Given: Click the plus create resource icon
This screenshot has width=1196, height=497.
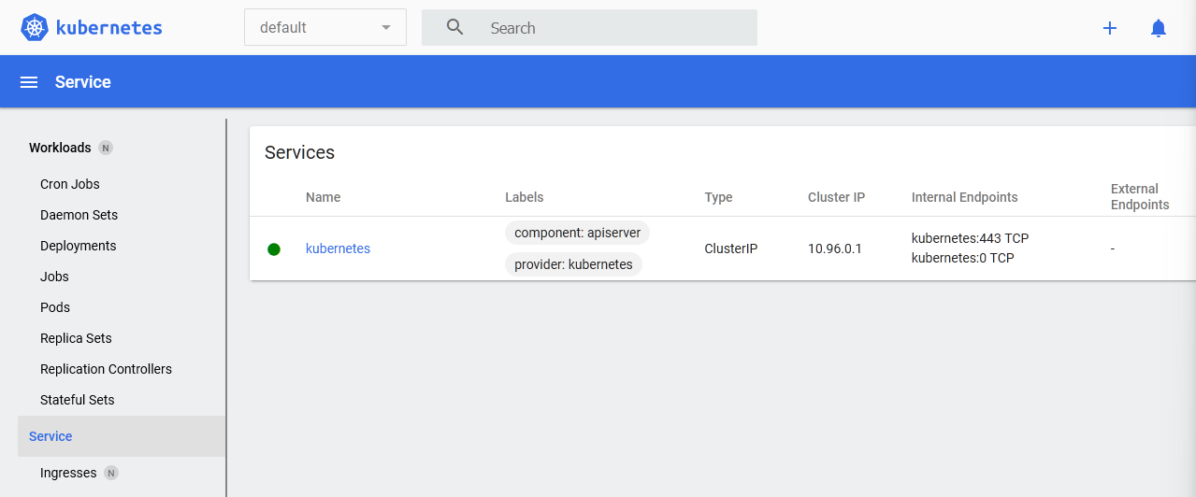Looking at the screenshot, I should [1110, 28].
